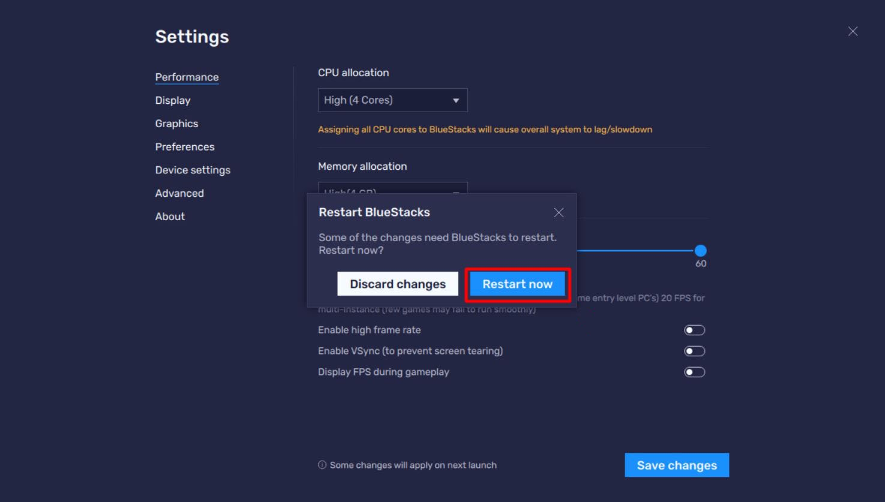Image resolution: width=885 pixels, height=502 pixels.
Task: Go to Graphics settings
Action: (176, 124)
